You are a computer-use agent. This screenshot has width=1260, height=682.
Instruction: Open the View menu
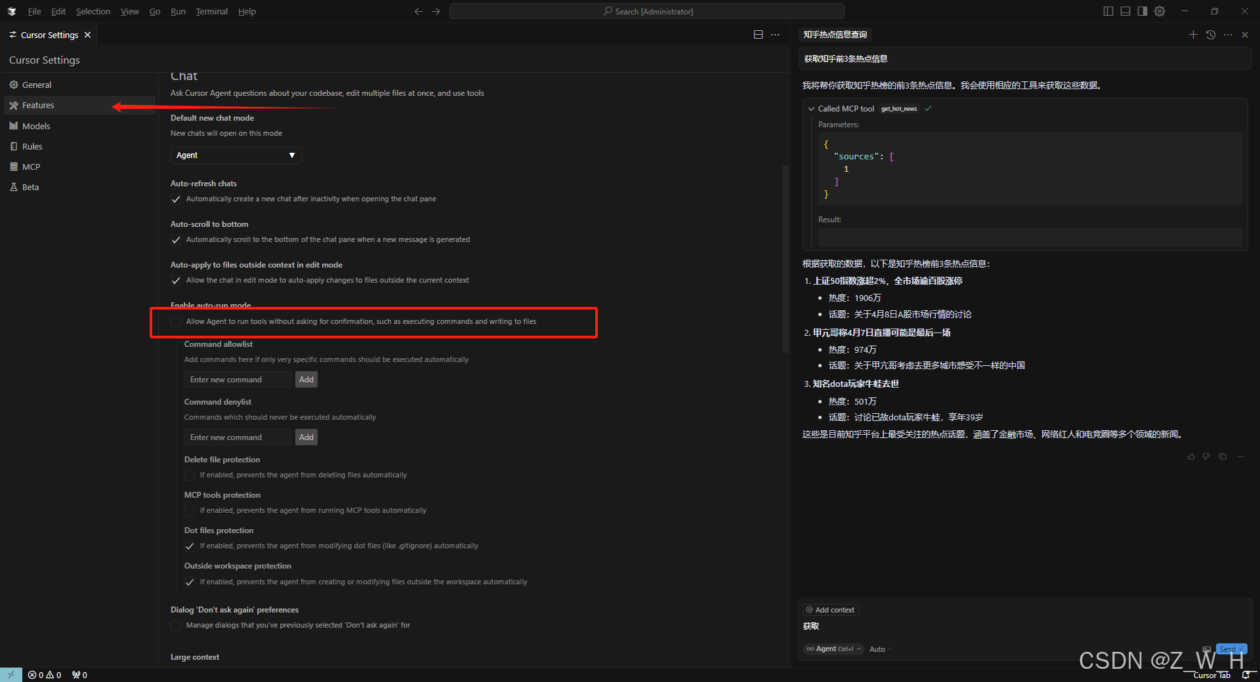point(130,11)
